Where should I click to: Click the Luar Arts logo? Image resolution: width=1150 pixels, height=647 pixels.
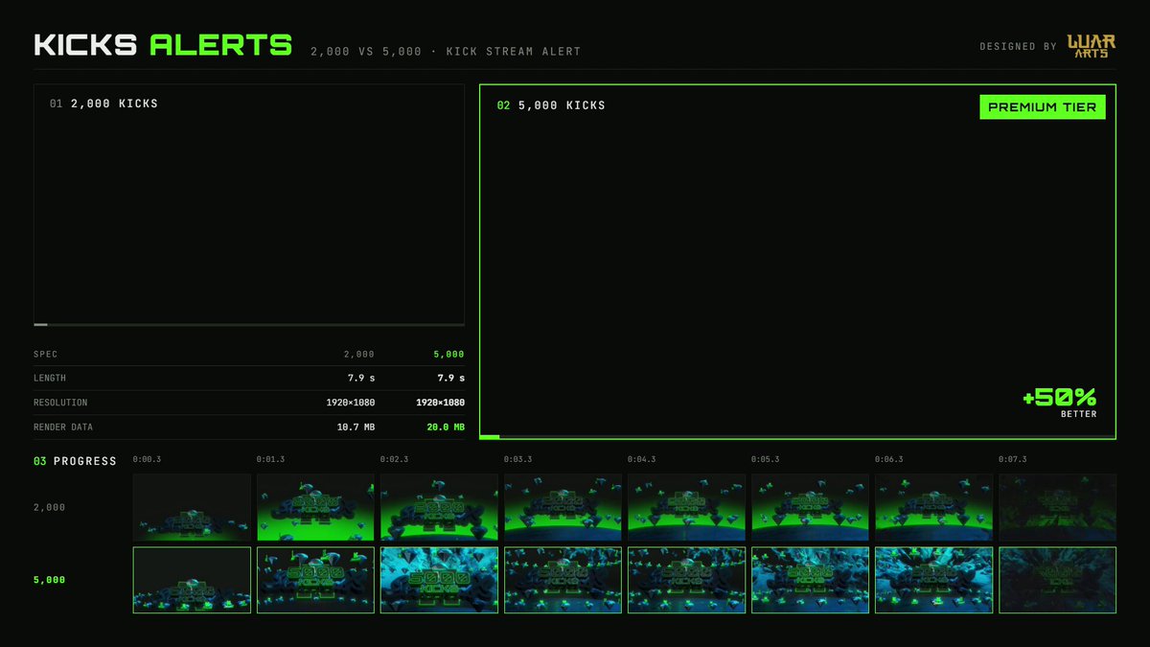click(1092, 46)
